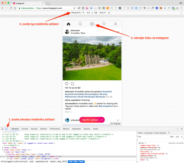This screenshot has height=163, width=184.
Task: Collapse the body element node
Action: coord(3,150)
